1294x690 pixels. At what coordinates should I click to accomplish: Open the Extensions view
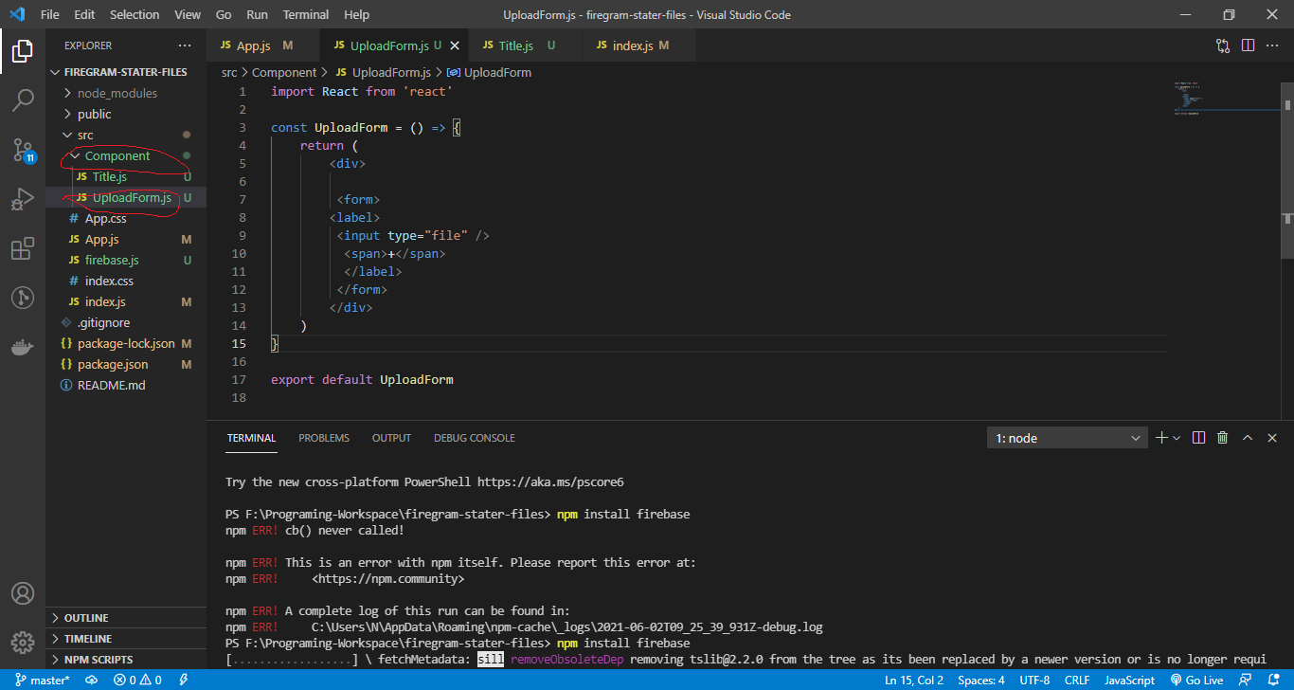[x=23, y=249]
